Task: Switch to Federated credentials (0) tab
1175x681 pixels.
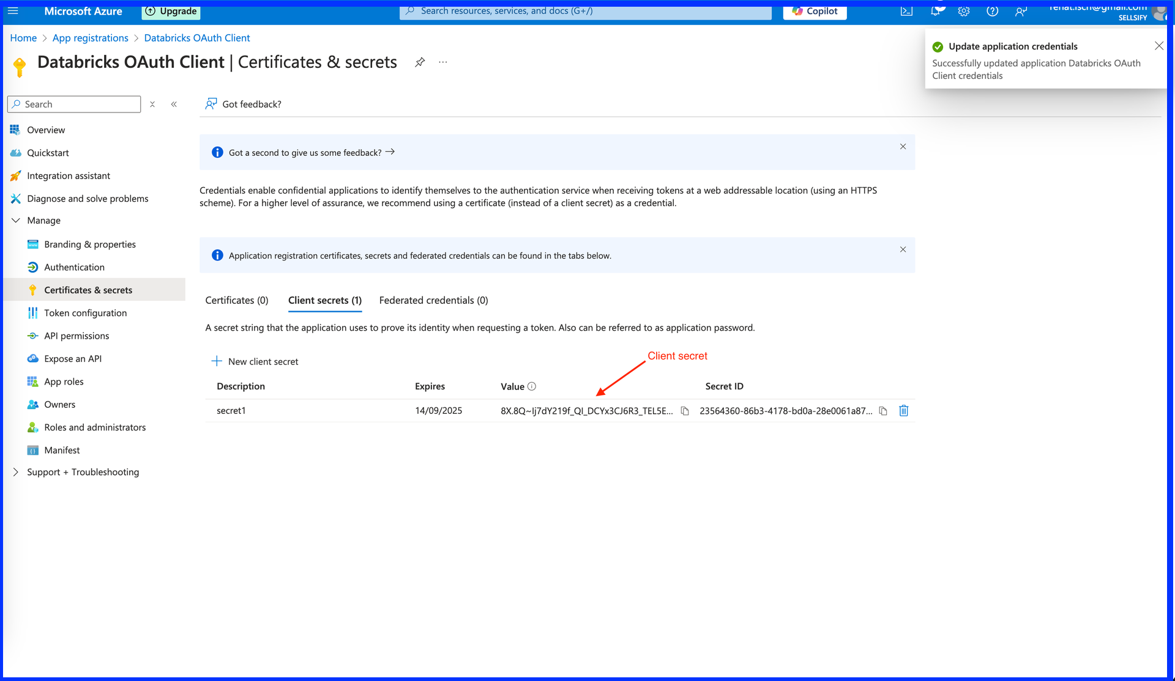Action: tap(433, 300)
